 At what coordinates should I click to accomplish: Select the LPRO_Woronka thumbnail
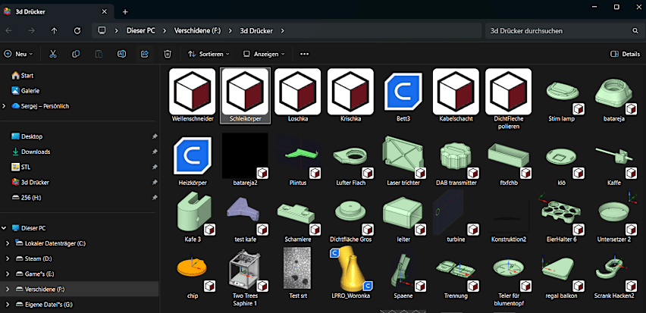pyautogui.click(x=350, y=270)
